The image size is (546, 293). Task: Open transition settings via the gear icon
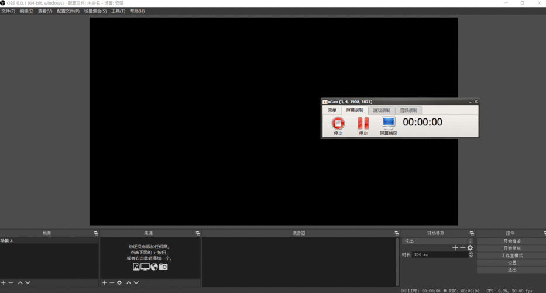(470, 248)
